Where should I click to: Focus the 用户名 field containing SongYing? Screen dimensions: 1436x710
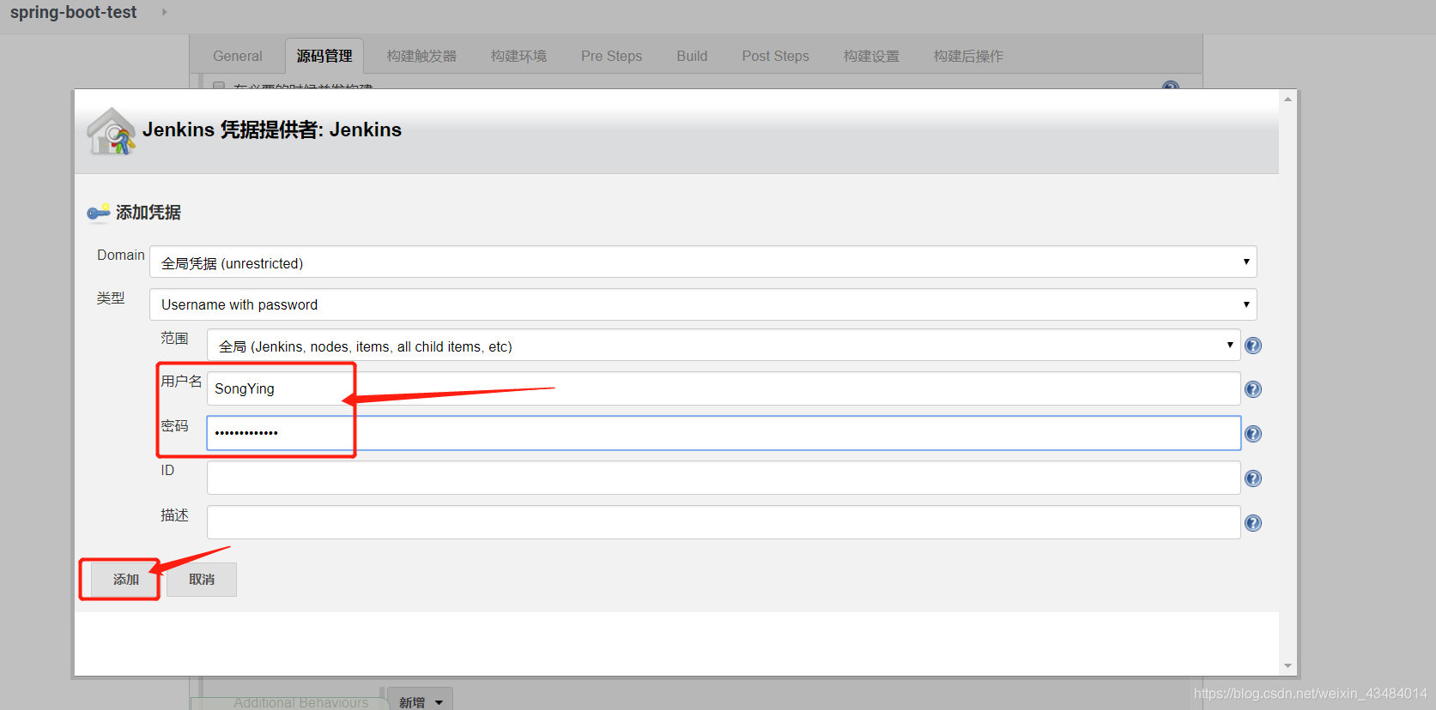(724, 388)
